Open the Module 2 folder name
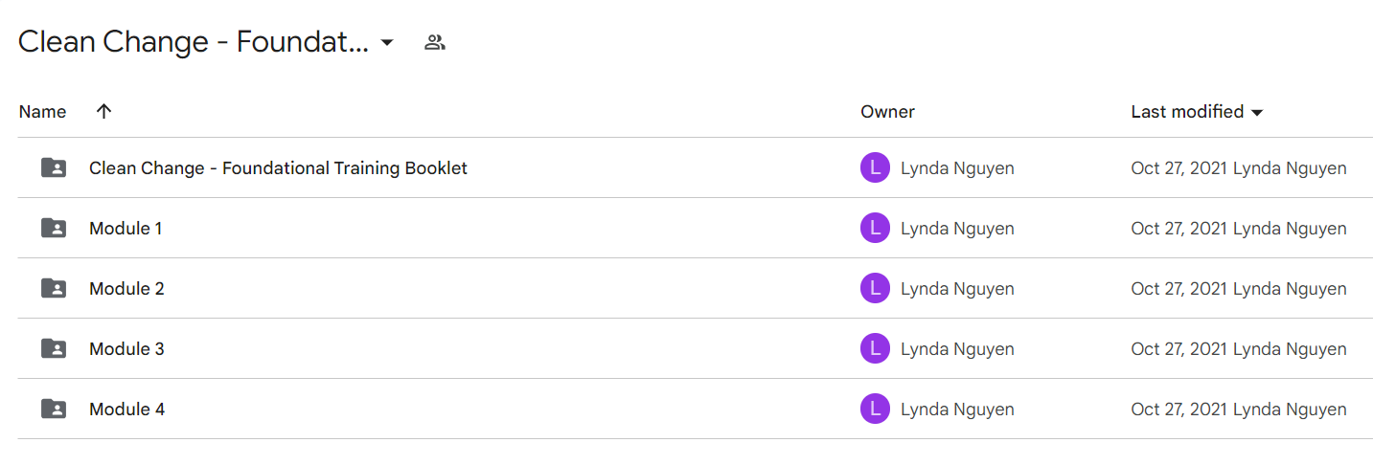 coord(126,289)
